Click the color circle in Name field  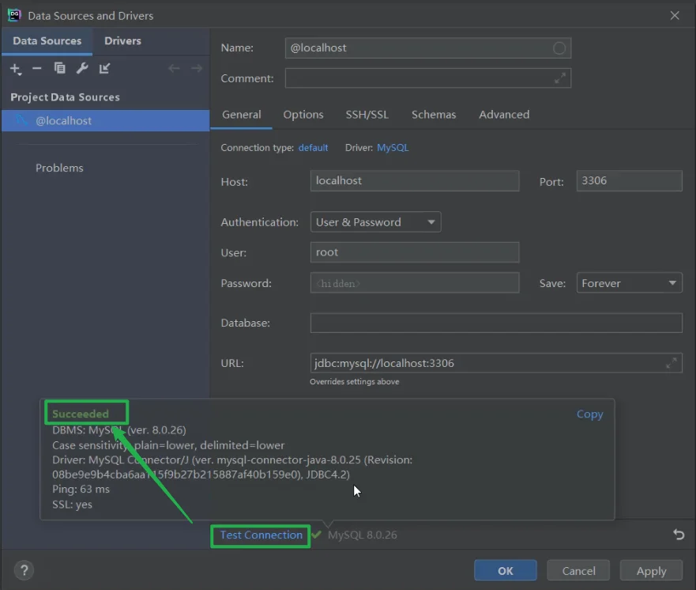click(x=559, y=48)
